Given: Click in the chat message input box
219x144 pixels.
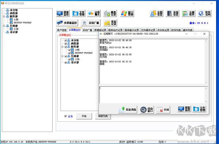Looking at the screenshot, I should point(152,95).
